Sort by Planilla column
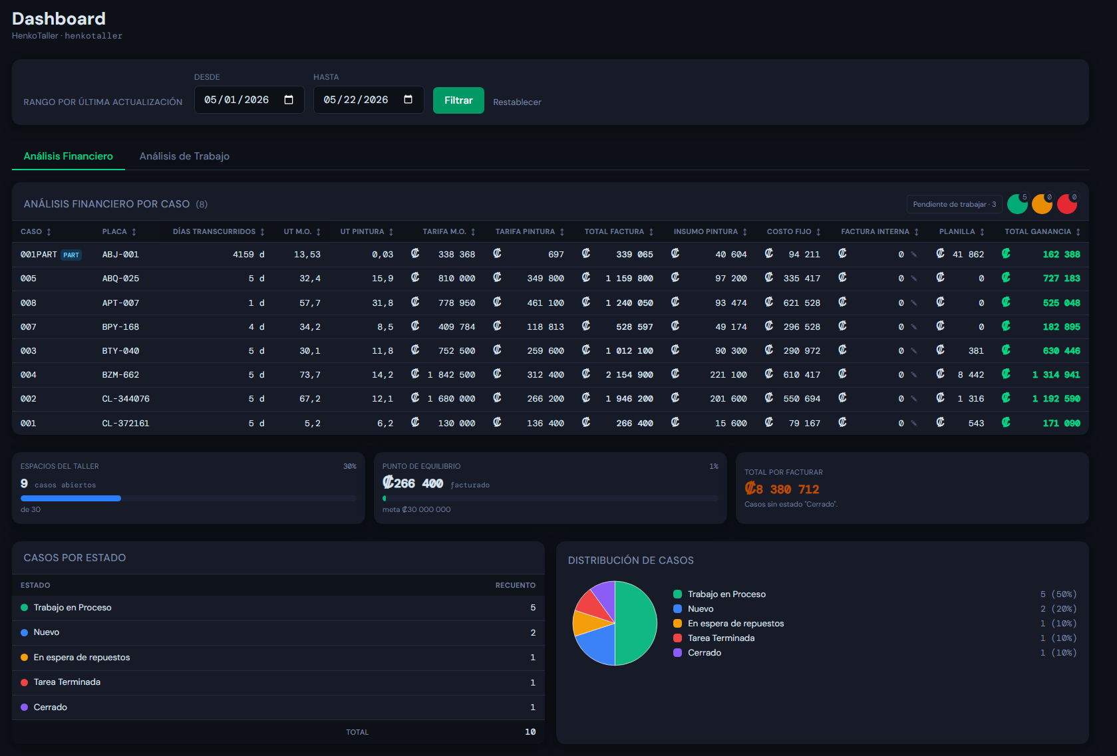Viewport: 1117px width, 756px height. click(962, 231)
